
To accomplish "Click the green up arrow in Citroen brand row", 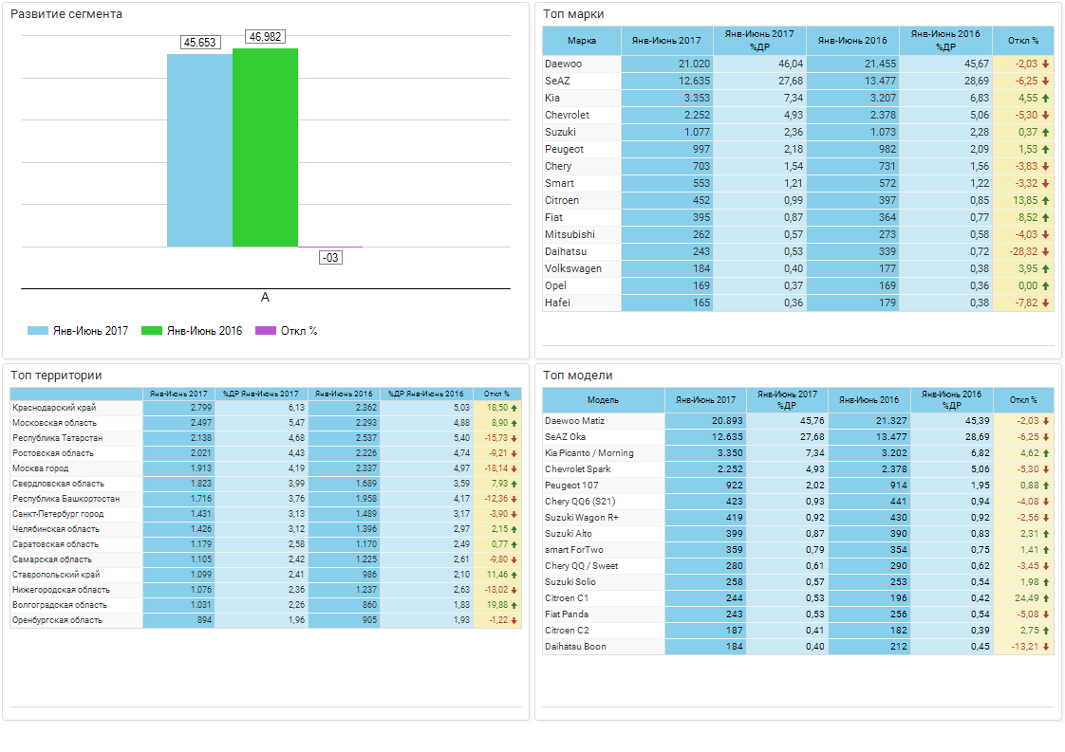I will [x=1045, y=201].
